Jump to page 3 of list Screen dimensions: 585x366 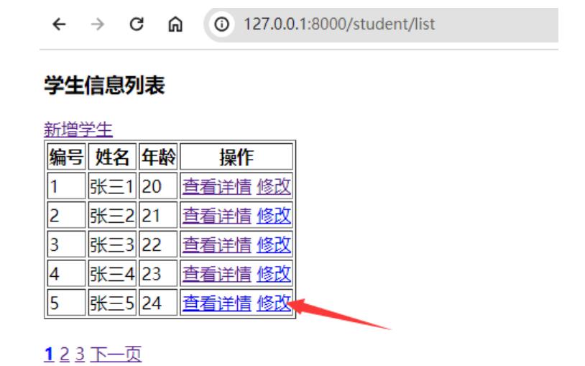click(x=80, y=354)
